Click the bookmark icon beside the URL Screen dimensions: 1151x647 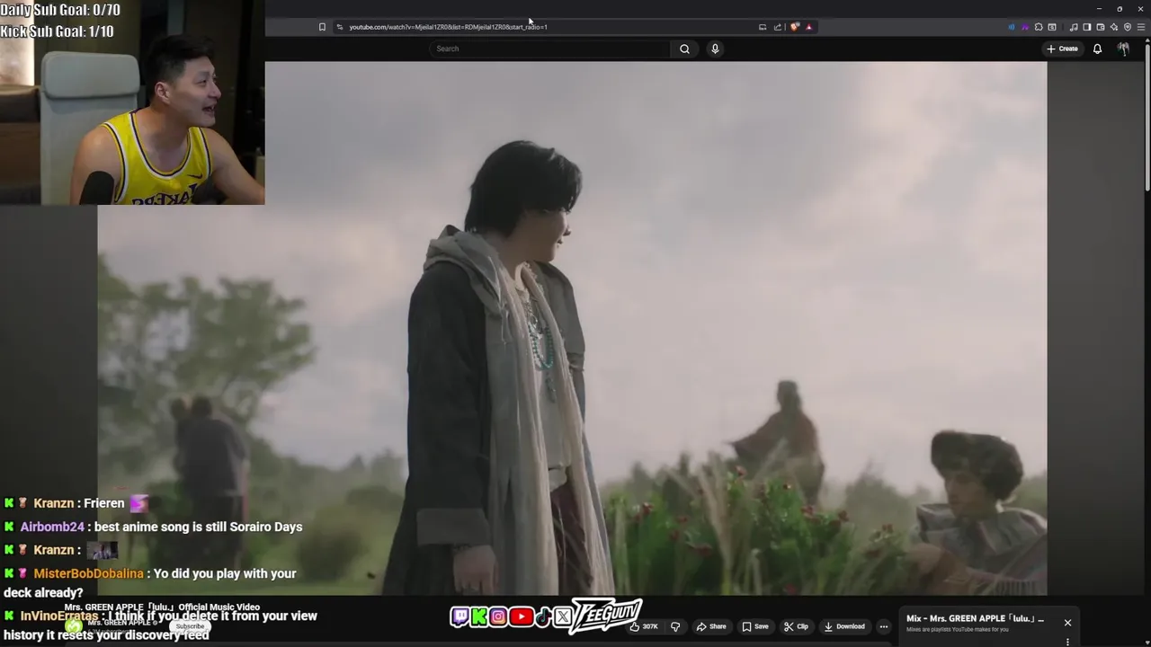[322, 27]
